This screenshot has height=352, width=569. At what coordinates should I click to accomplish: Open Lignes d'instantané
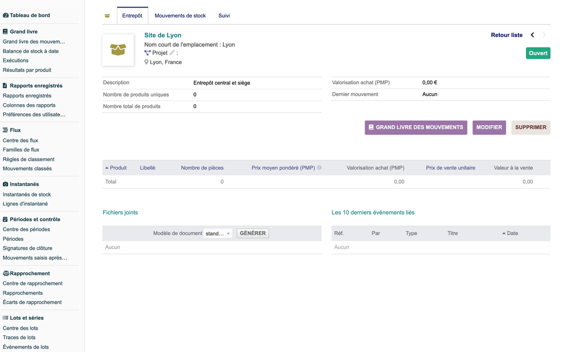point(25,204)
